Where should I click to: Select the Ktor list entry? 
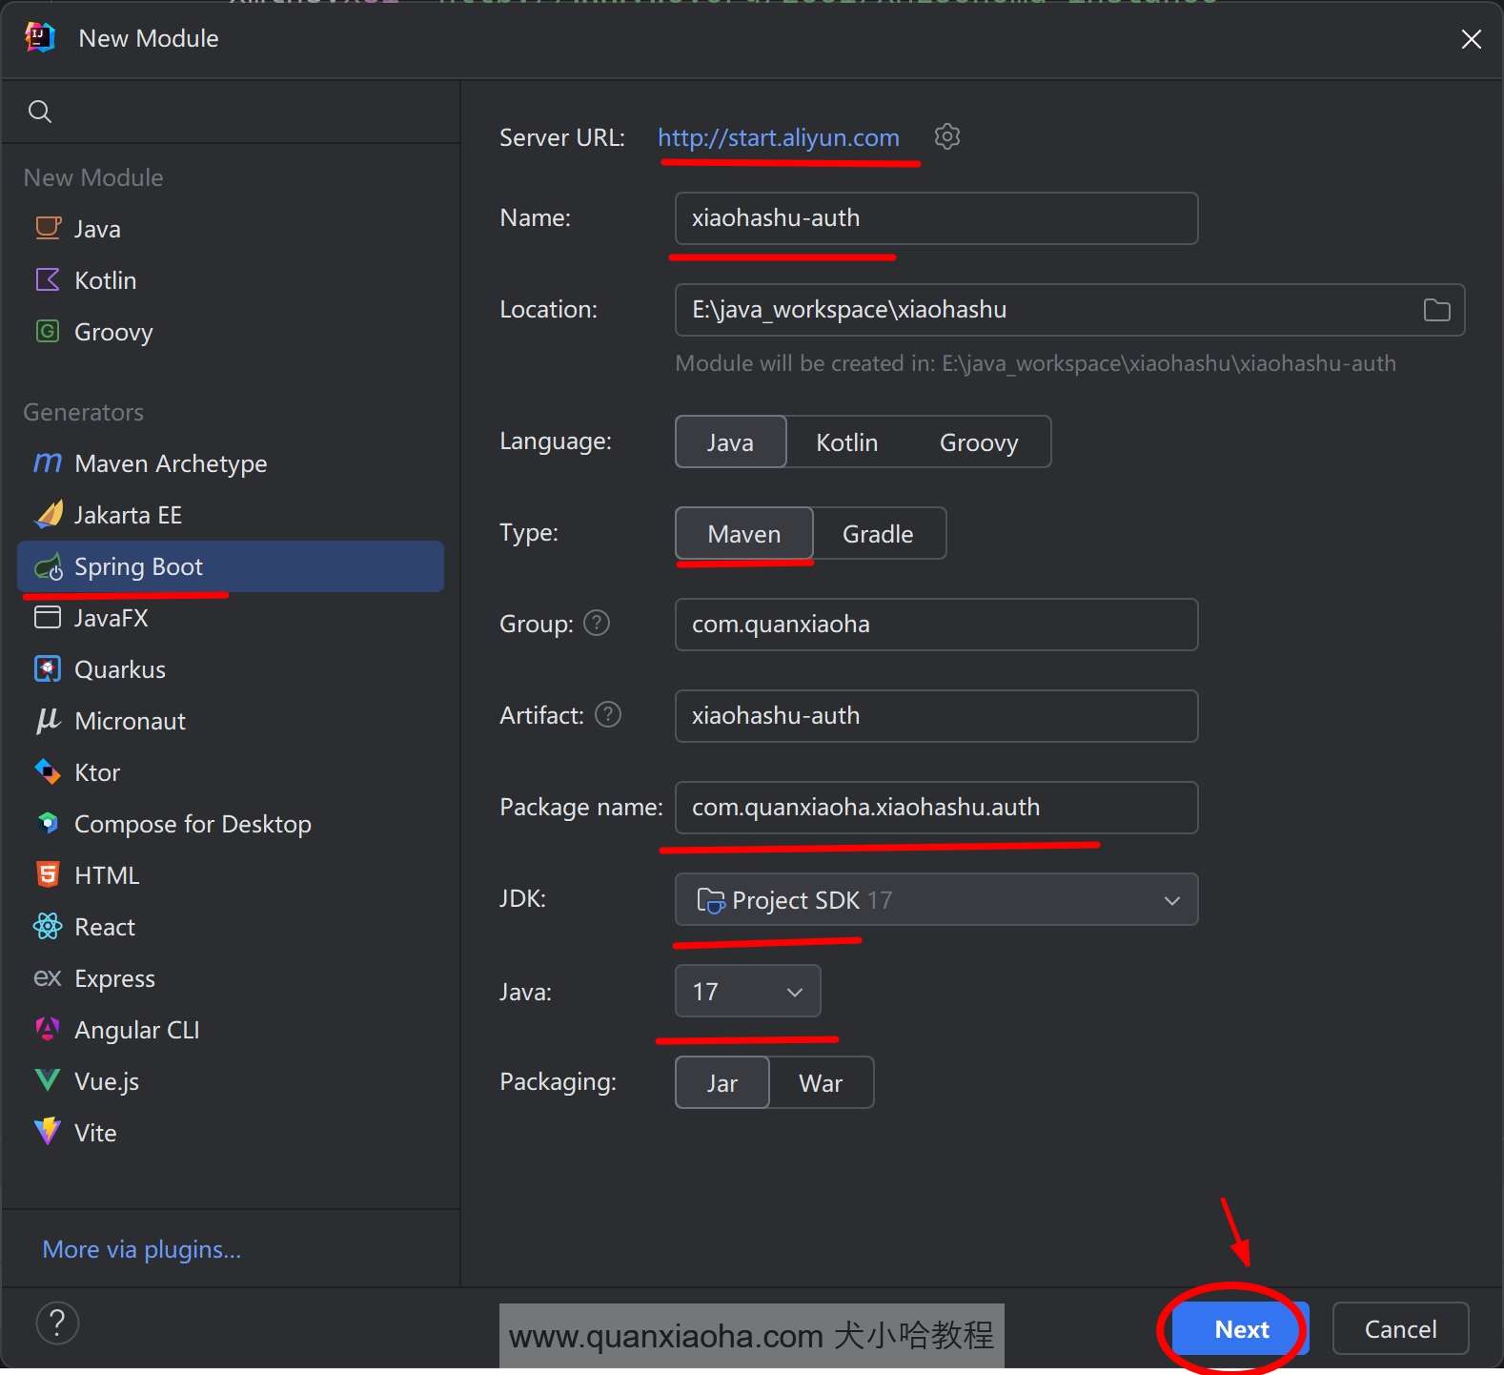click(231, 772)
